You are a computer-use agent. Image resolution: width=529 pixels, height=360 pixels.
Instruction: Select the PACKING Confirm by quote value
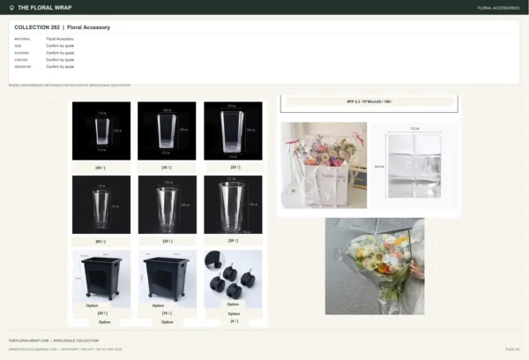click(60, 53)
